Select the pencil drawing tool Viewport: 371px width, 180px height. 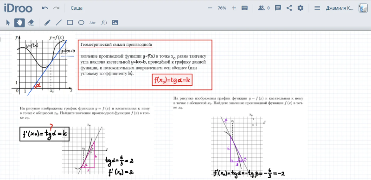click(47, 23)
